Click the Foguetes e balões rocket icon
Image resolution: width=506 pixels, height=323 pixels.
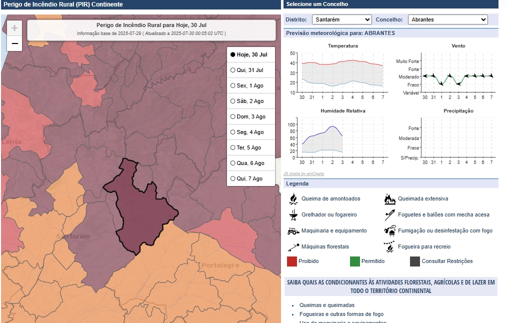[x=389, y=215]
